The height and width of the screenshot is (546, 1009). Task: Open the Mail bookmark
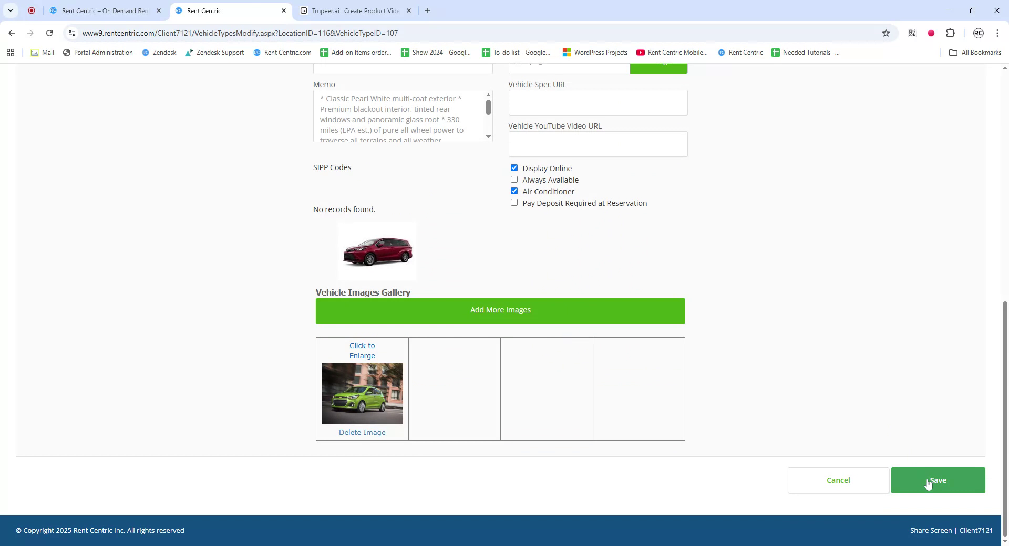(x=42, y=52)
